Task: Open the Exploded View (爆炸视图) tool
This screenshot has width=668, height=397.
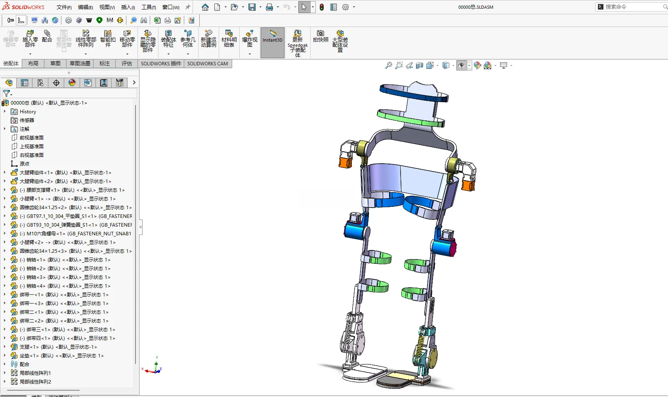Action: tap(250, 39)
